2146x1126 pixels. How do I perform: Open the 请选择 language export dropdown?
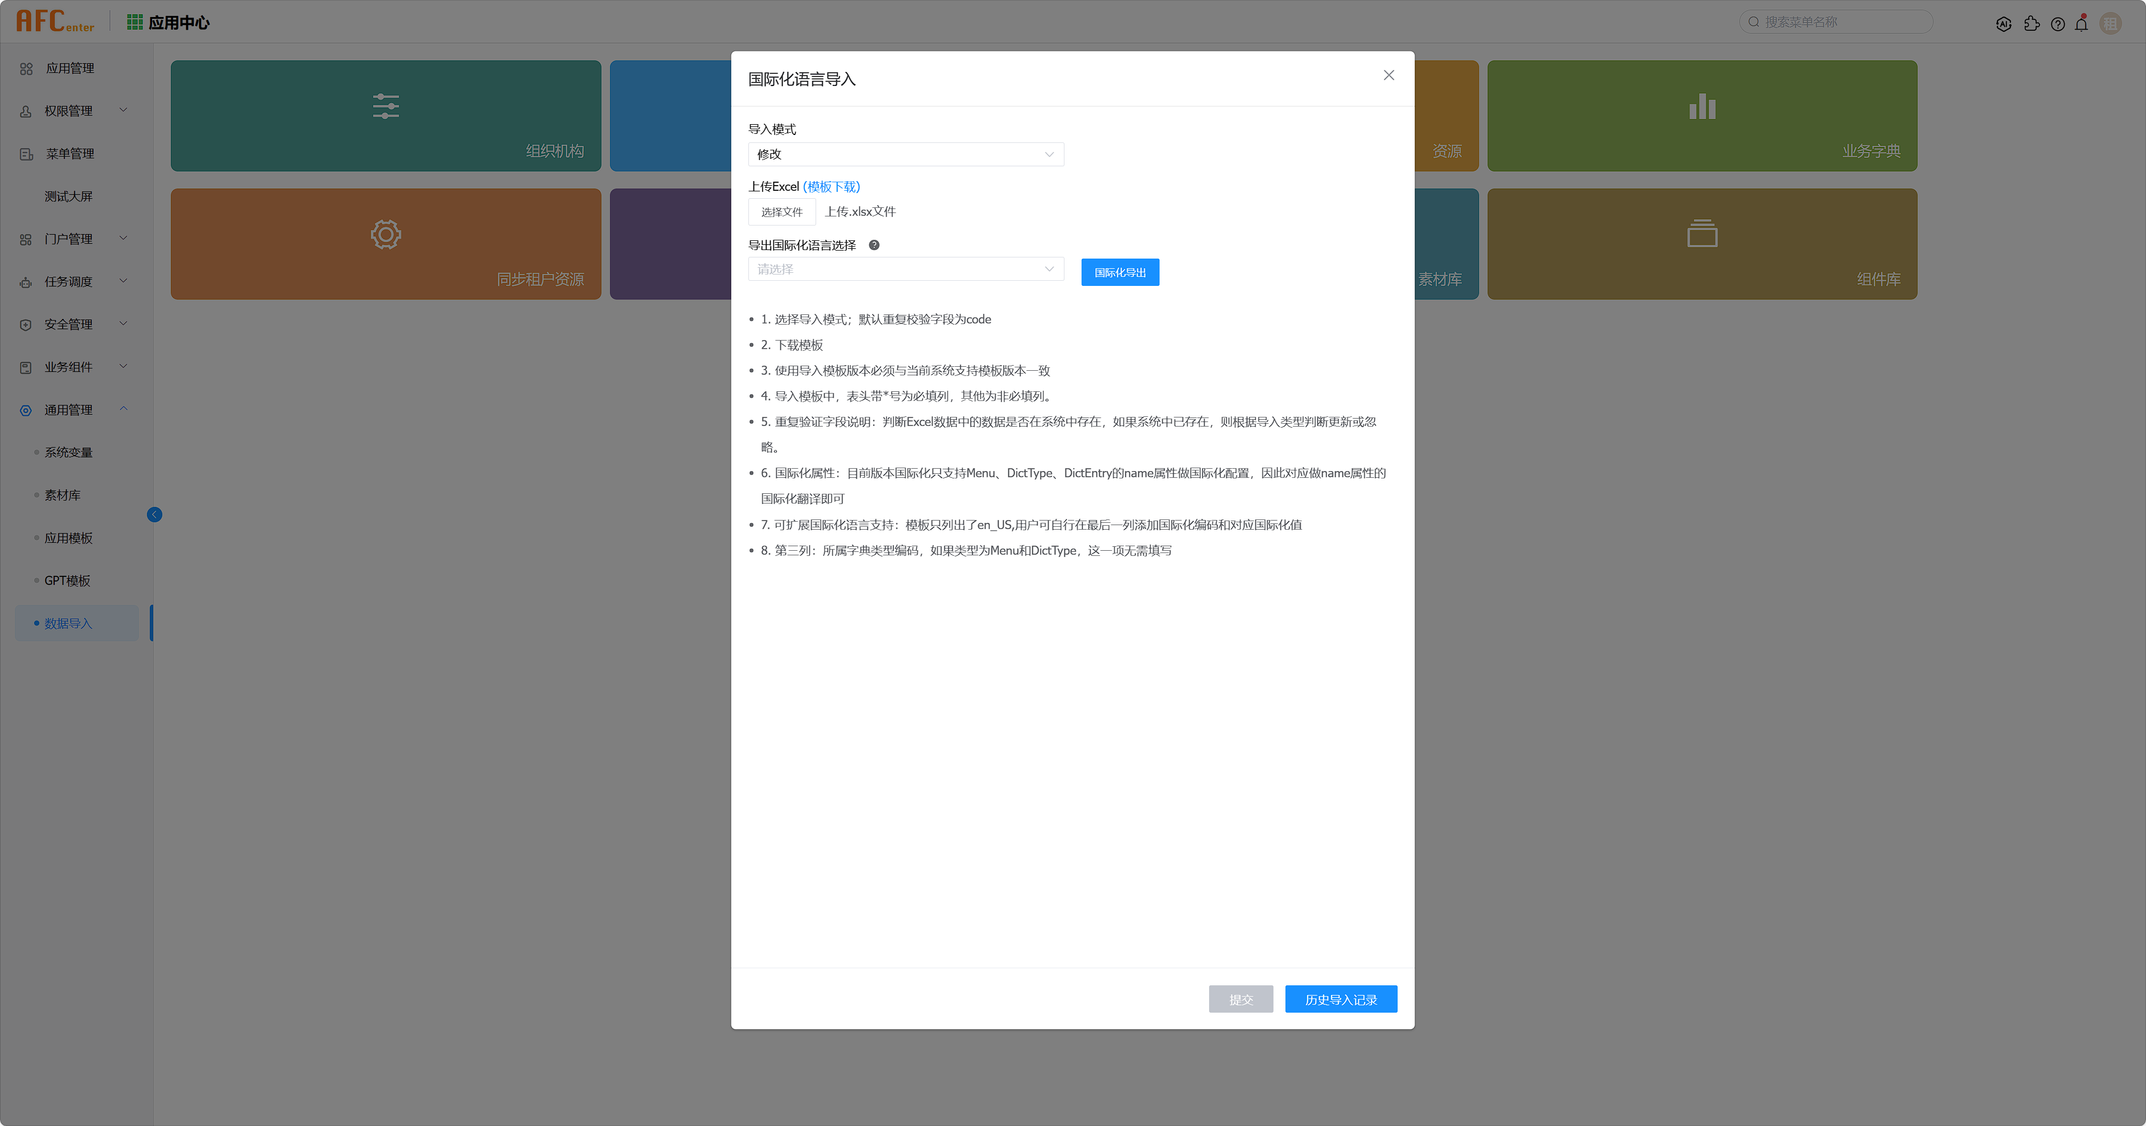[905, 269]
